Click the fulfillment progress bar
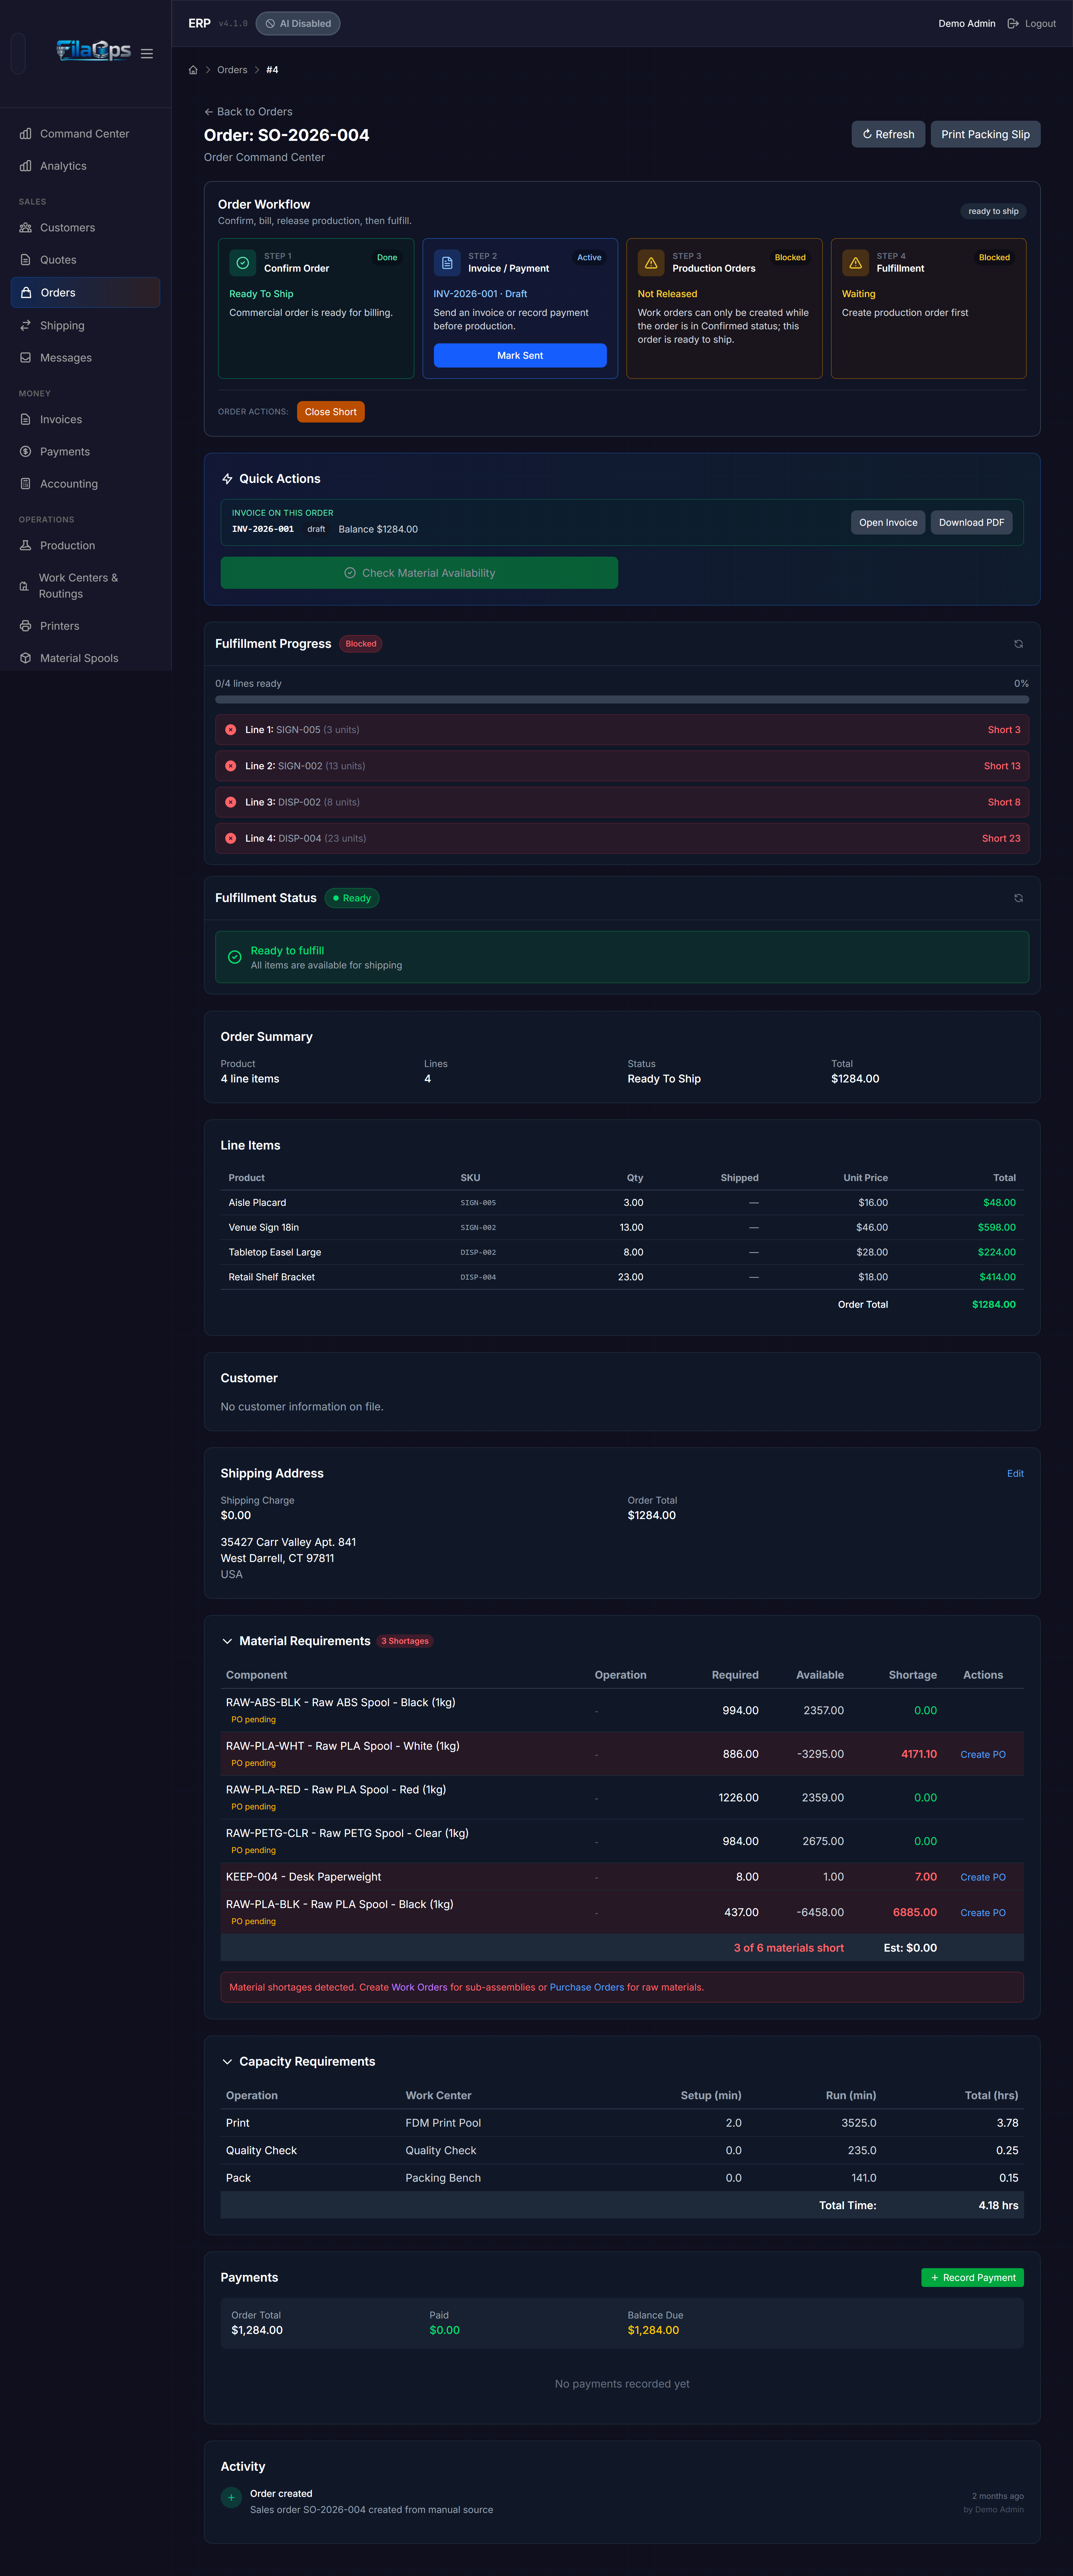Viewport: 1073px width, 2576px height. click(x=622, y=700)
